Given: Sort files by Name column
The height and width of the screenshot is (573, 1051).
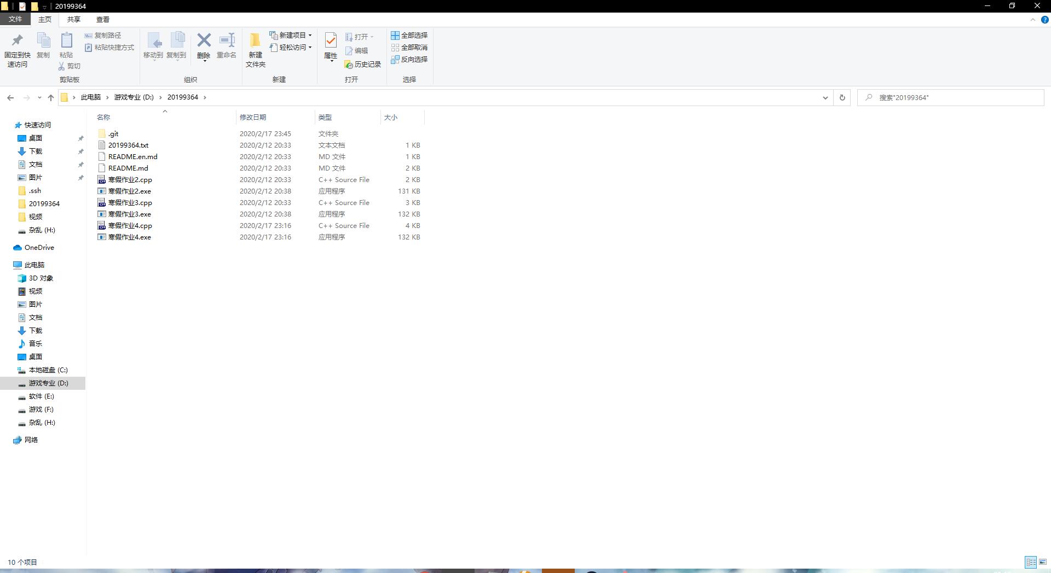Looking at the screenshot, I should pos(164,118).
